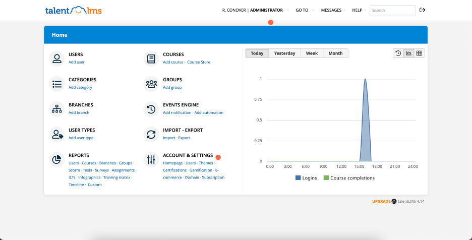472x240 pixels.
Task: Open the Training matrix report link
Action: (x=117, y=177)
